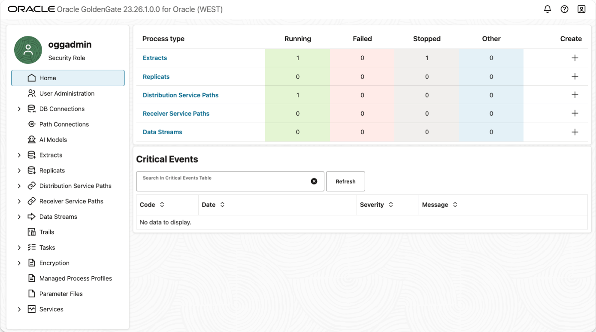The image size is (596, 332).
Task: Clear the Critical Events search field
Action: coord(314,181)
